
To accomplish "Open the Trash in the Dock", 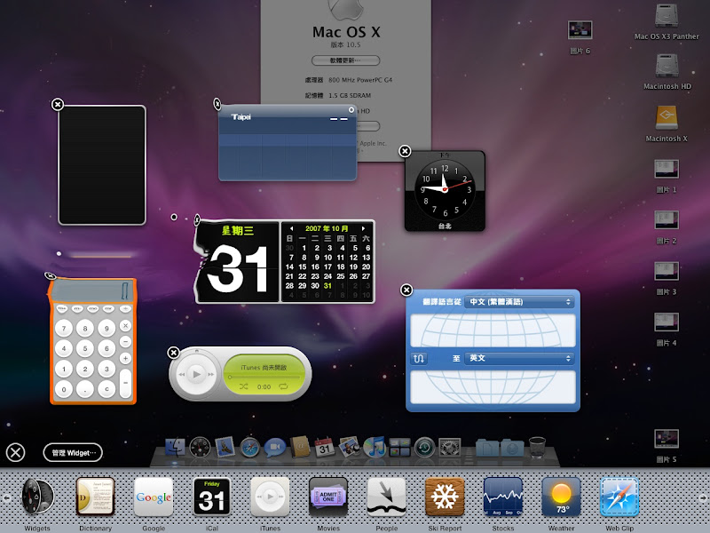I will (538, 447).
